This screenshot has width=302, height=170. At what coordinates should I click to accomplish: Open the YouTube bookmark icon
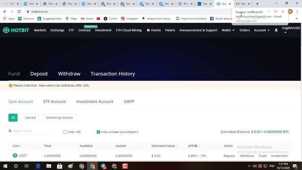pyautogui.click(x=98, y=19)
